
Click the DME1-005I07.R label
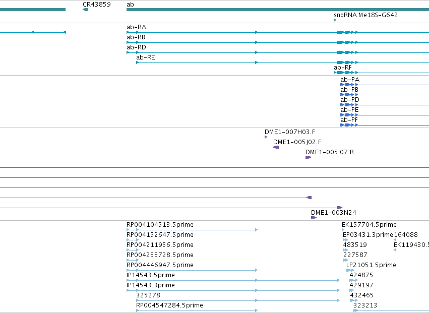pos(330,152)
